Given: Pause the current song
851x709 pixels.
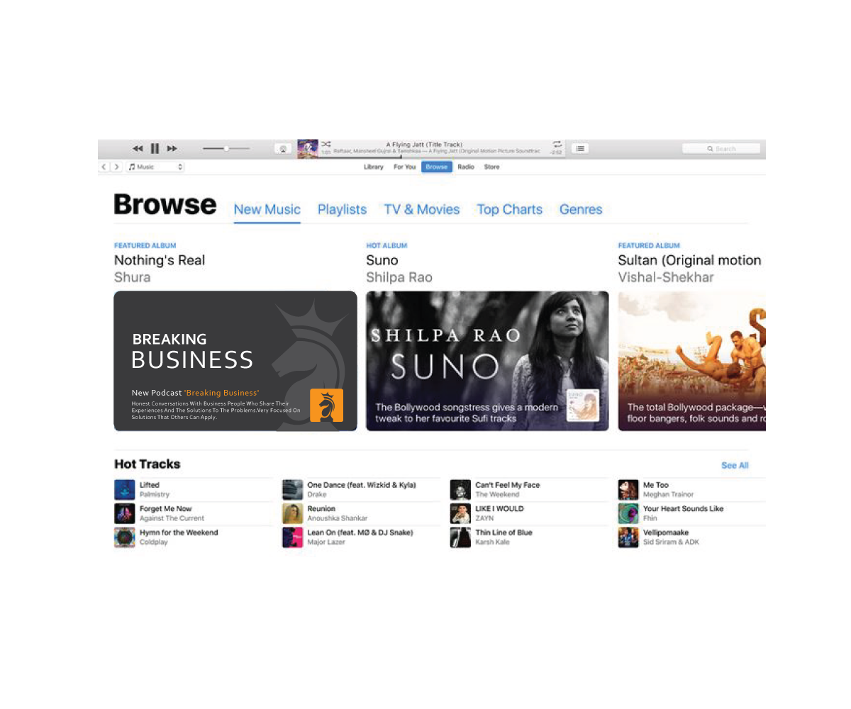Looking at the screenshot, I should pyautogui.click(x=155, y=149).
